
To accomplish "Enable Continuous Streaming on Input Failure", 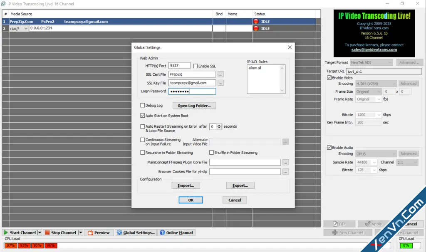I will 142,140.
